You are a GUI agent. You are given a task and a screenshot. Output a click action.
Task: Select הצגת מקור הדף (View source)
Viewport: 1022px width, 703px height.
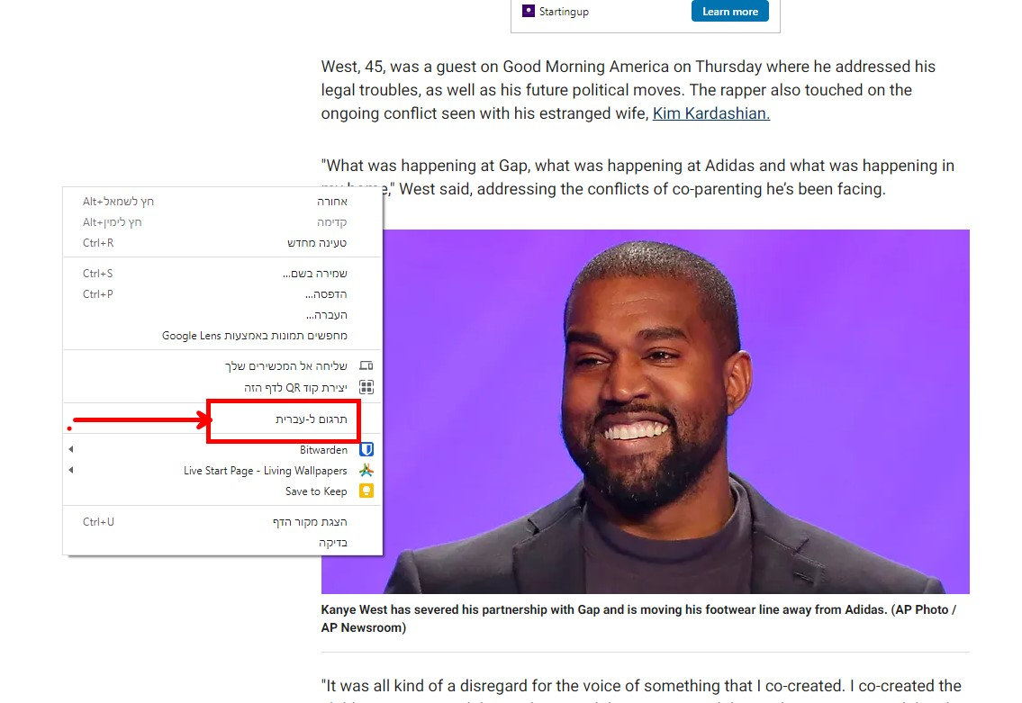click(x=222, y=522)
